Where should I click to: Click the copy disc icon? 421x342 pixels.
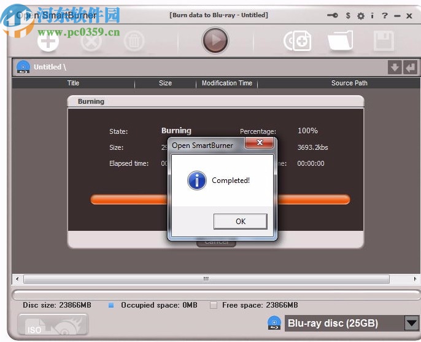(x=298, y=41)
